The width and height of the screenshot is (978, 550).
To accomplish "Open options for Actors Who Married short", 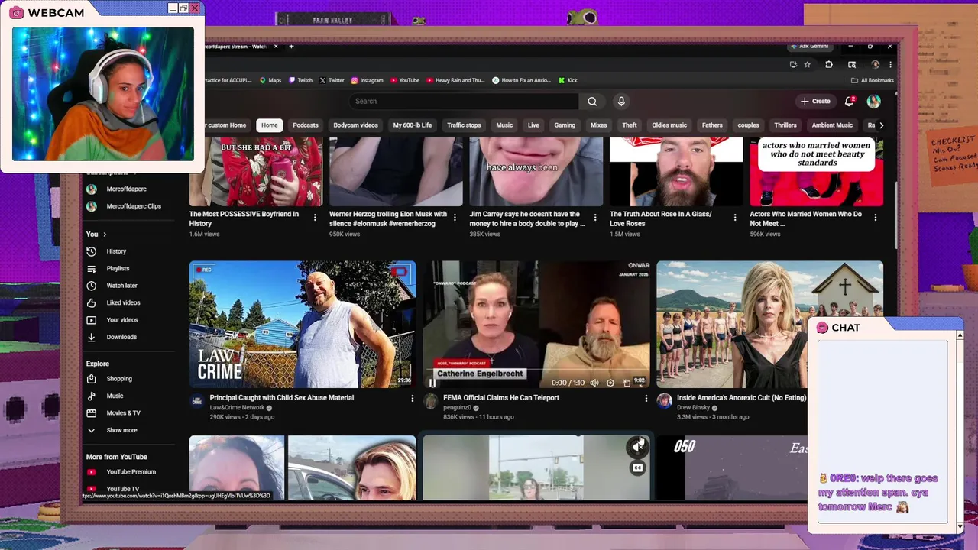I will pos(875,218).
